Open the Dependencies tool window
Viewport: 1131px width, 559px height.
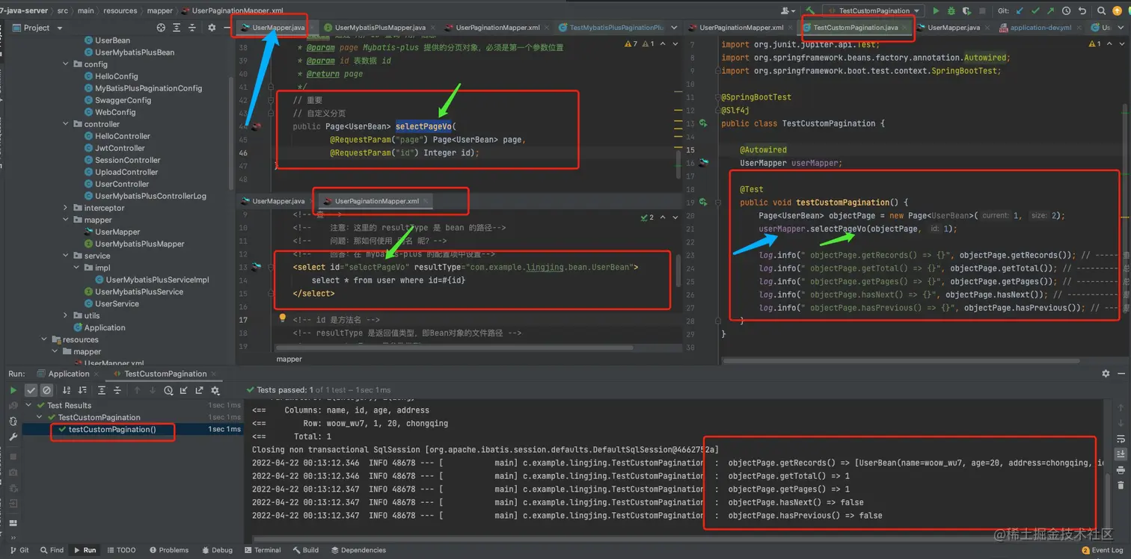pos(358,550)
